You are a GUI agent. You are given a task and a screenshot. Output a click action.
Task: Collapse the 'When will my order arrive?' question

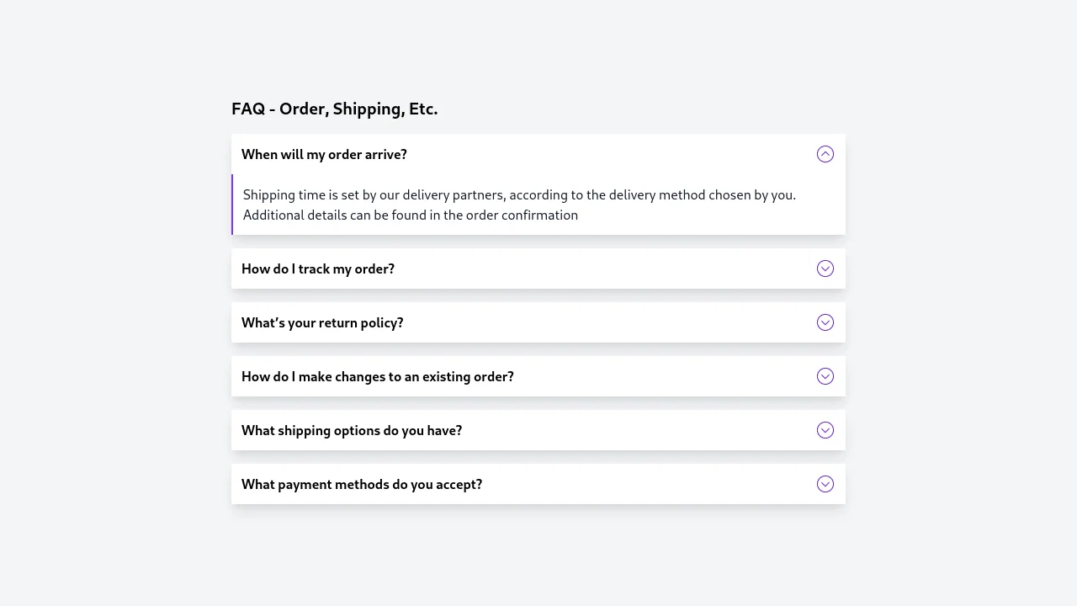[x=324, y=154]
